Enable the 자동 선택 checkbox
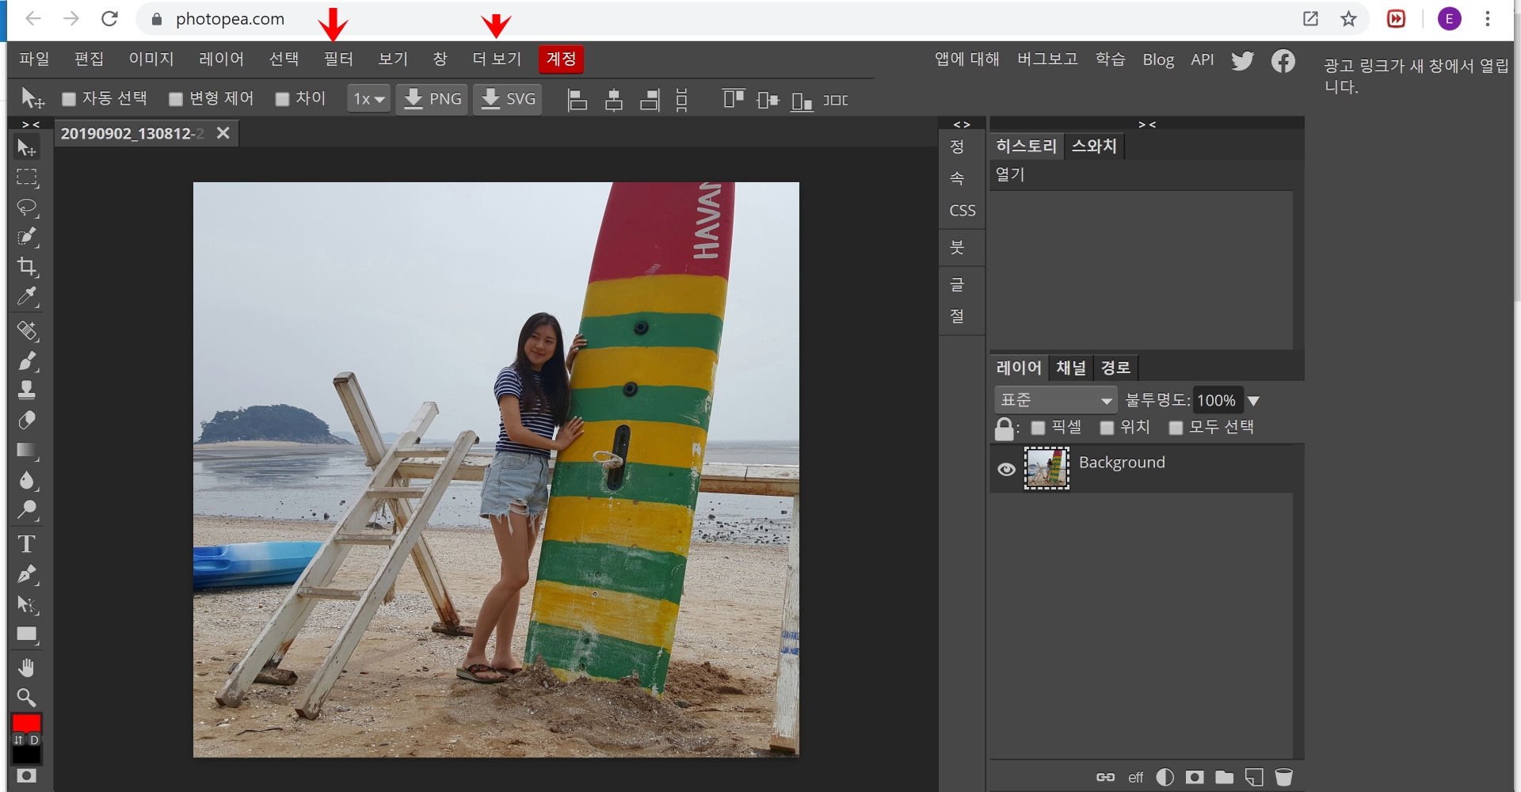The height and width of the screenshot is (792, 1521). coord(69,99)
